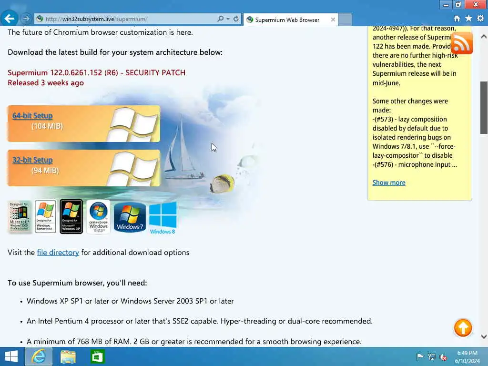Screen dimensions: 488x366
Task: Click the Internet Explorer taskbar icon
Action: [x=39, y=356]
